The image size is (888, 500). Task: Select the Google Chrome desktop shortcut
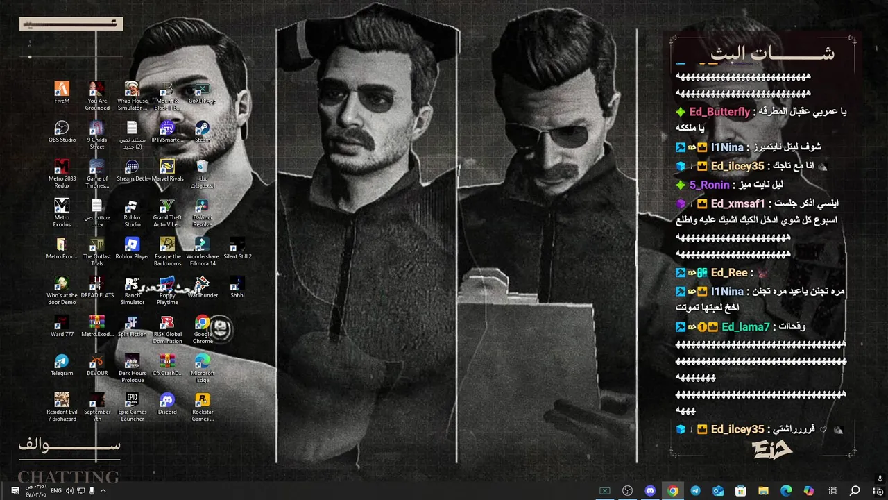[x=202, y=329]
